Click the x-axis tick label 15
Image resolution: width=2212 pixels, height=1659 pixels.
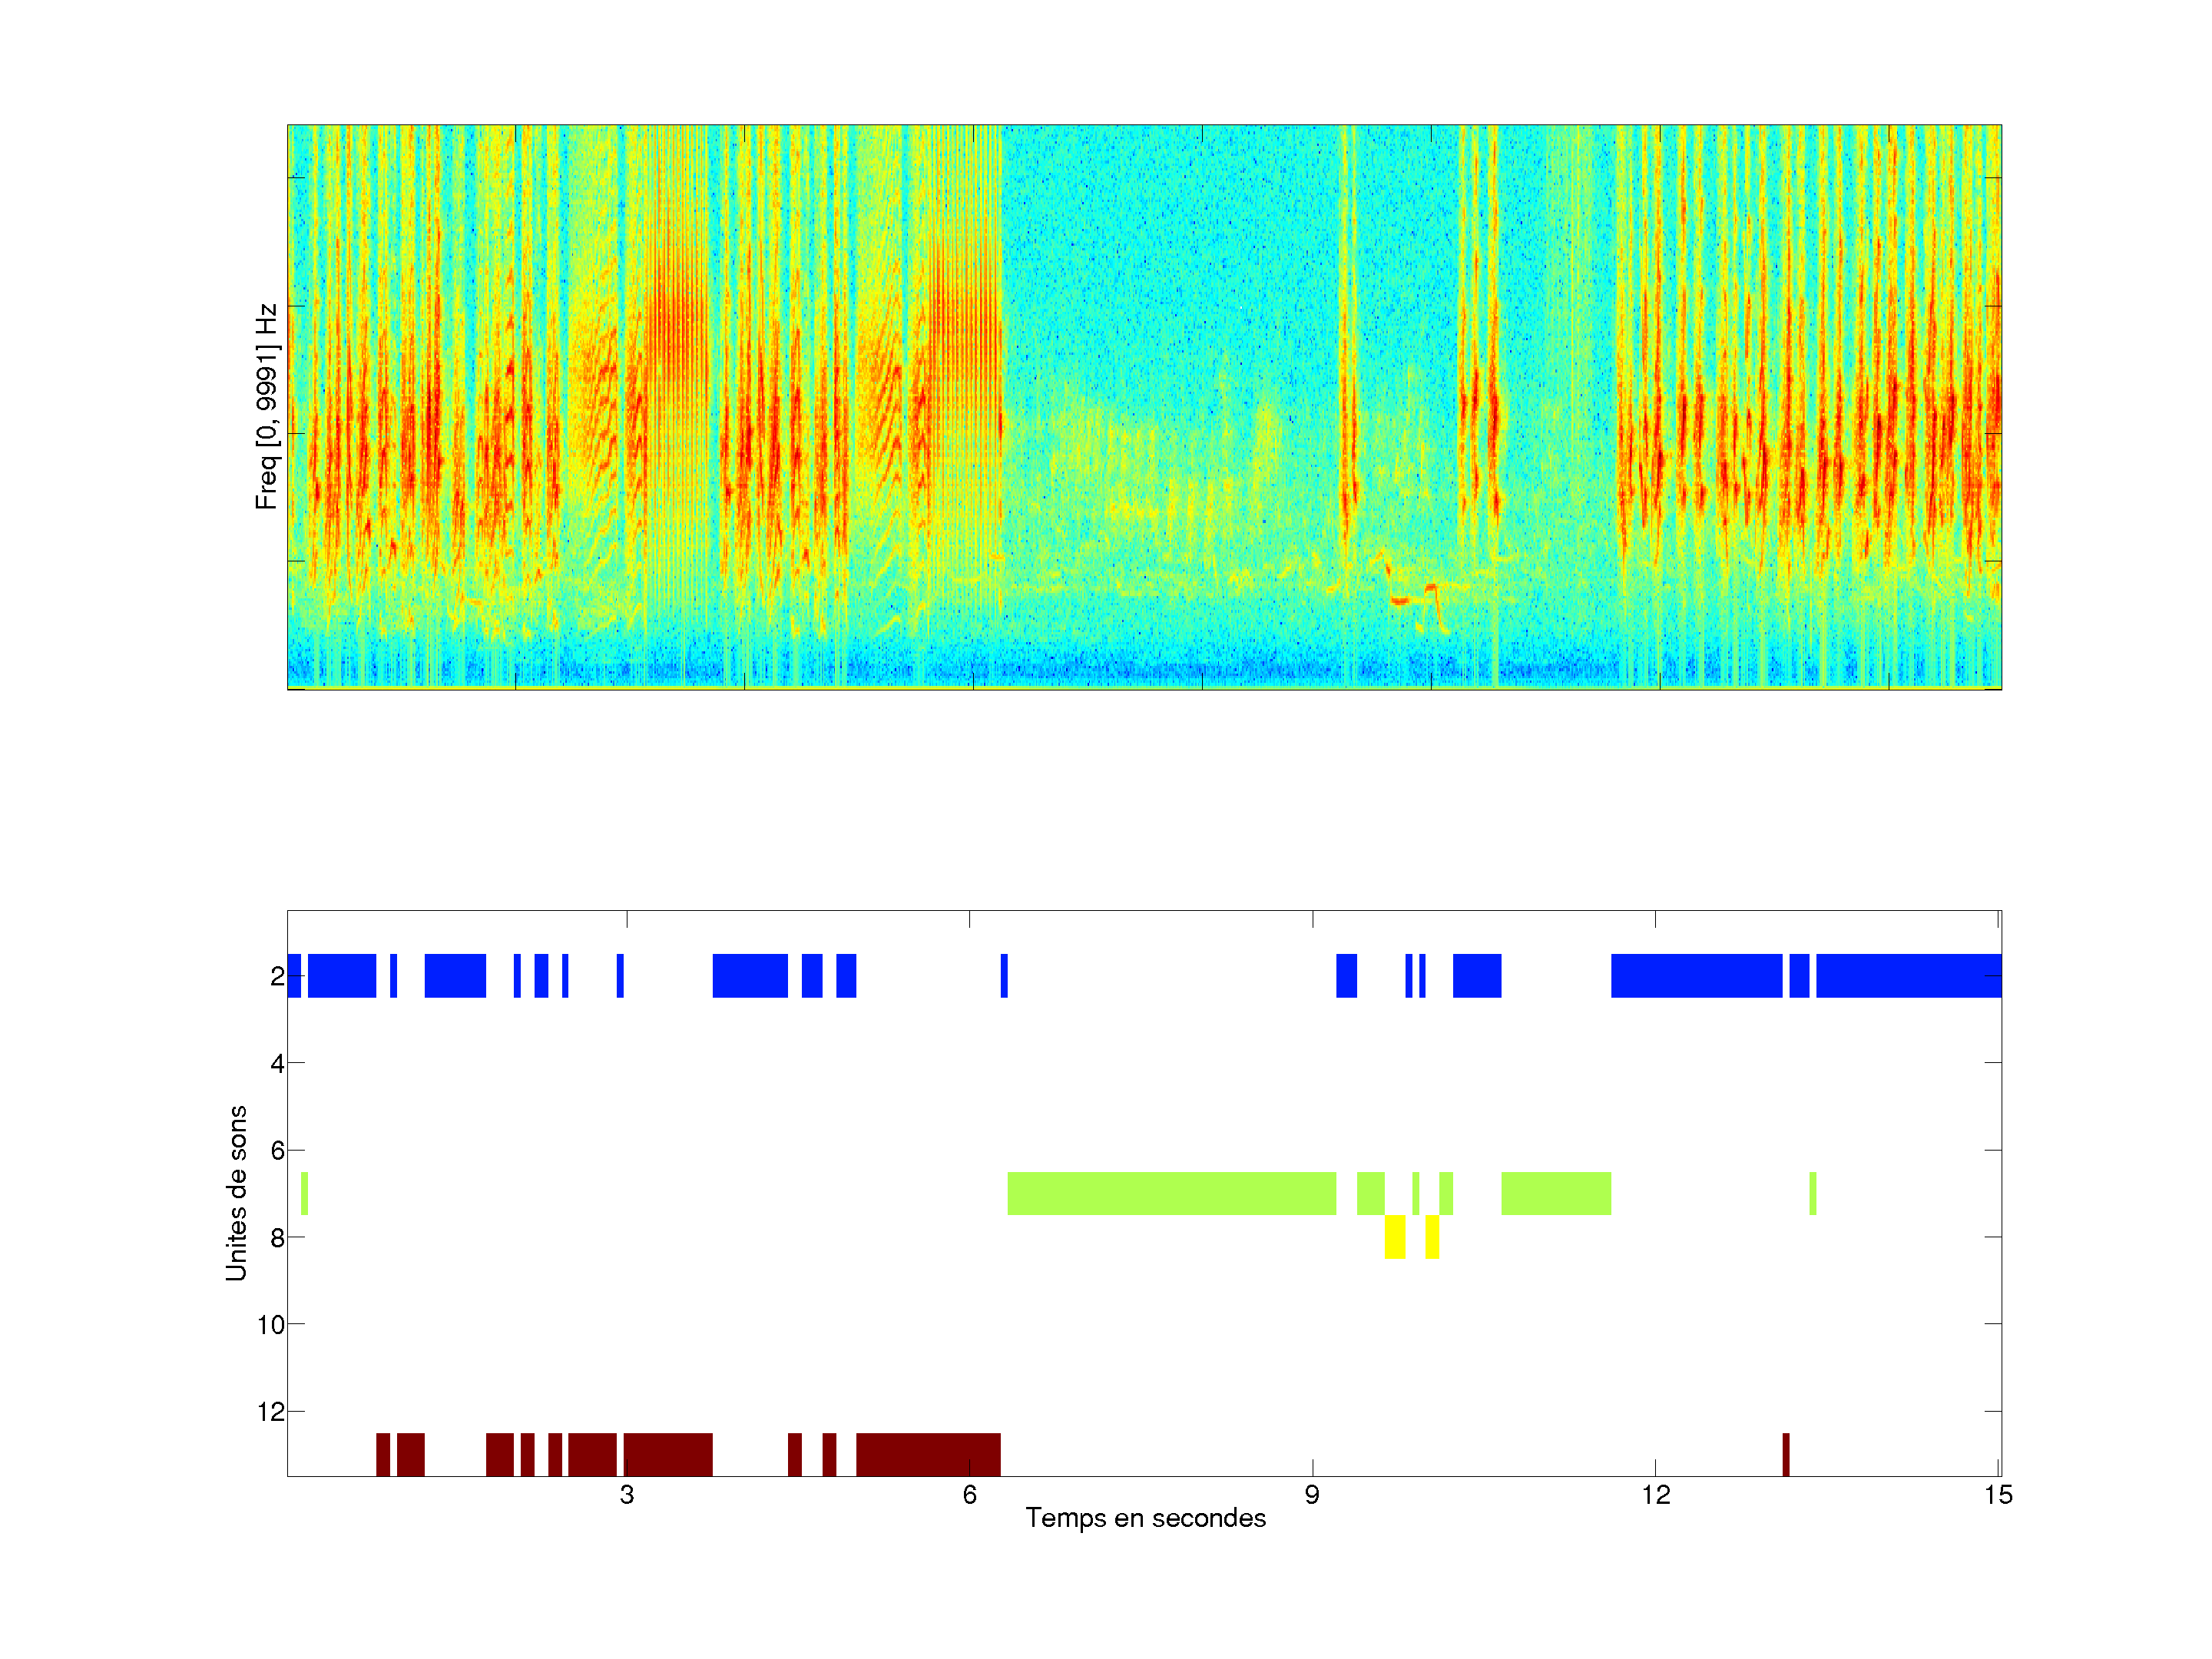pos(1997,1495)
